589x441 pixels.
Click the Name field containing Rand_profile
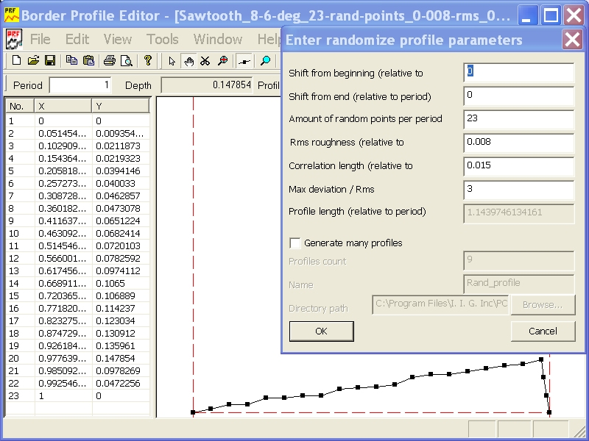coord(519,284)
